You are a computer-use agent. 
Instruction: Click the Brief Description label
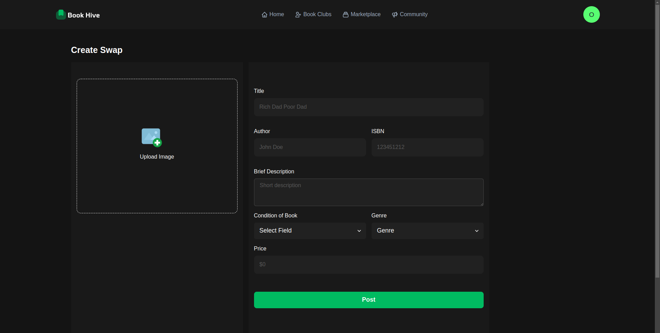pyautogui.click(x=274, y=171)
